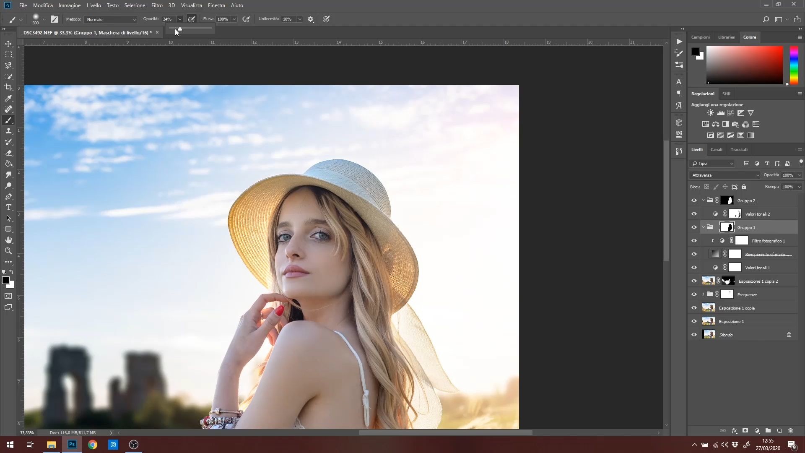Switch to the Canali tab

[x=716, y=150]
